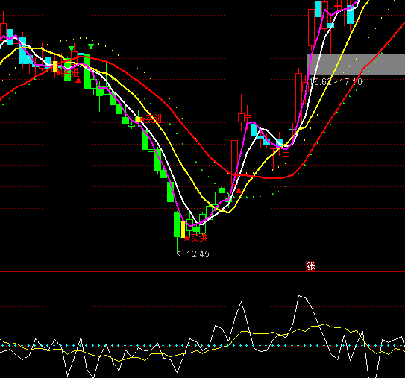The image size is (405, 378).
Task: Select the cyan dotted baseline in the indicator
Action: pos(203,345)
